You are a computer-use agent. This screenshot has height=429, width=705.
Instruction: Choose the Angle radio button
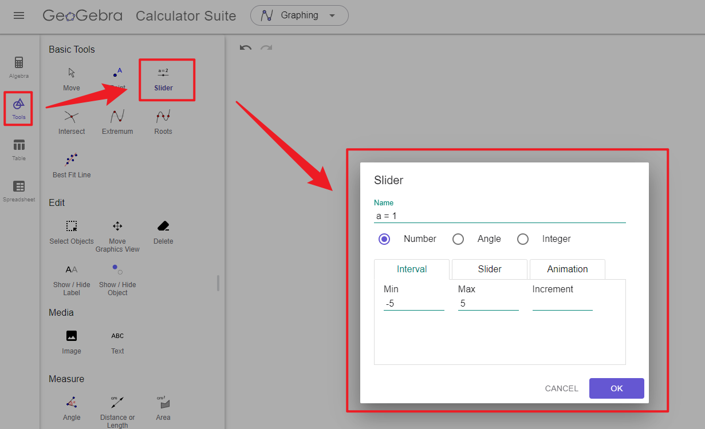point(458,239)
